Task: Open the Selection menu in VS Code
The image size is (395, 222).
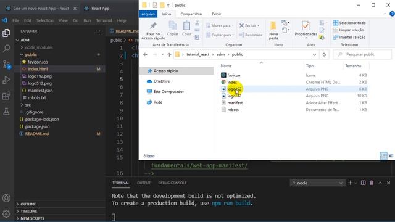Action: click(x=45, y=20)
